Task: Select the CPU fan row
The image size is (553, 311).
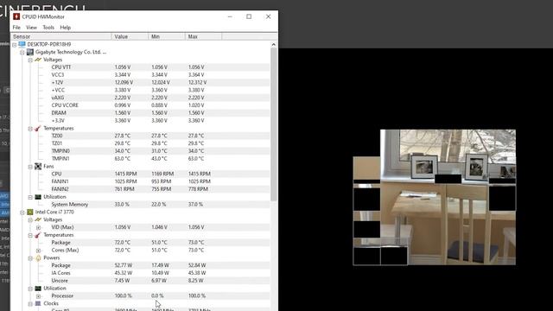Action: click(140, 174)
